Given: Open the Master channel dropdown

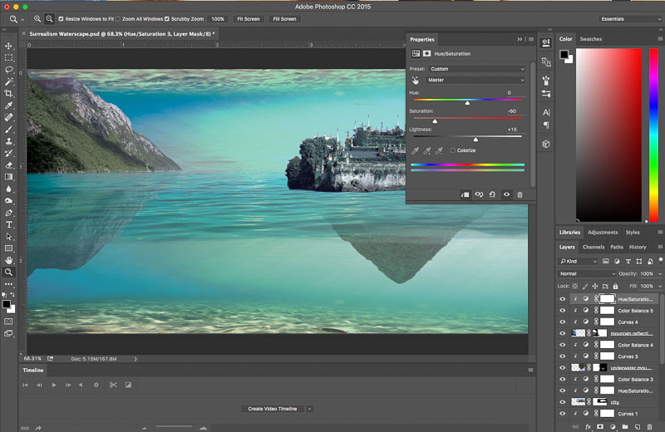Looking at the screenshot, I should (x=475, y=80).
